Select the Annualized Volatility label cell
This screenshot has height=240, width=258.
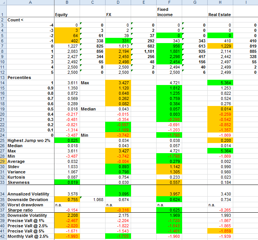[x=30, y=194]
